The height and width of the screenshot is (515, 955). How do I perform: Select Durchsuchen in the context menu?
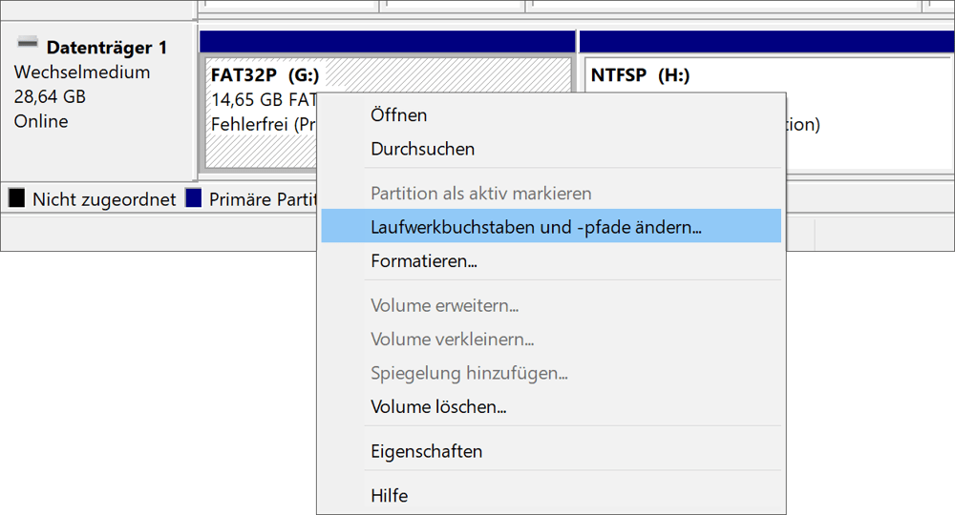click(x=422, y=149)
